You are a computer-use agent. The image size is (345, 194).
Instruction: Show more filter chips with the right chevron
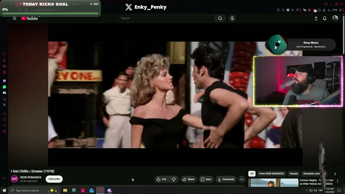[335, 174]
